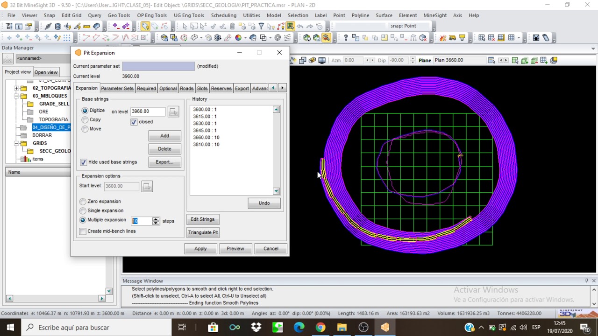Screen dimensions: 598x336
Task: Click the Add button
Action: point(164,136)
